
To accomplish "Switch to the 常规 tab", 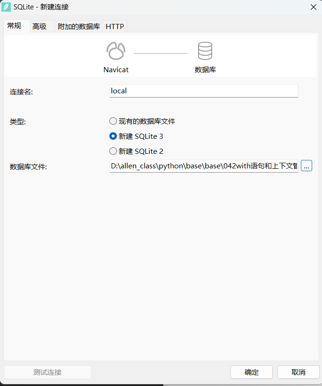I will pos(16,26).
